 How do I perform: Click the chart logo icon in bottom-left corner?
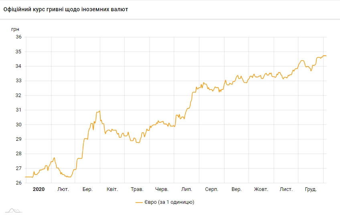coord(13,210)
